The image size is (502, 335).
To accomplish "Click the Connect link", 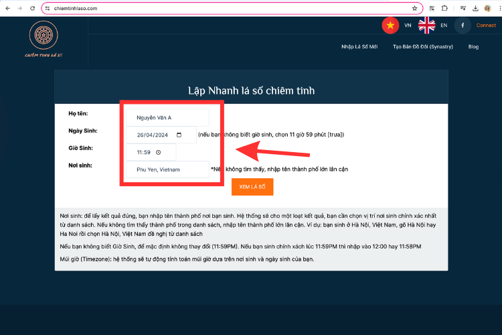I will point(486,25).
